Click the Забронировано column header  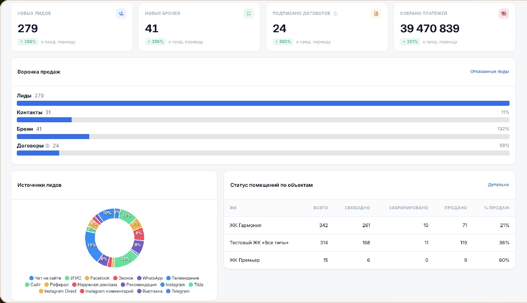408,208
